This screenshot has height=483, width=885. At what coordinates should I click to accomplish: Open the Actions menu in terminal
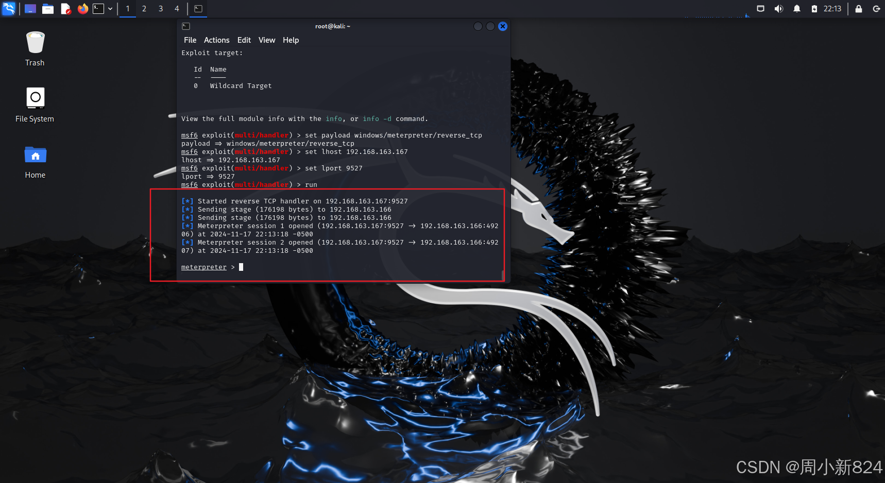[216, 40]
